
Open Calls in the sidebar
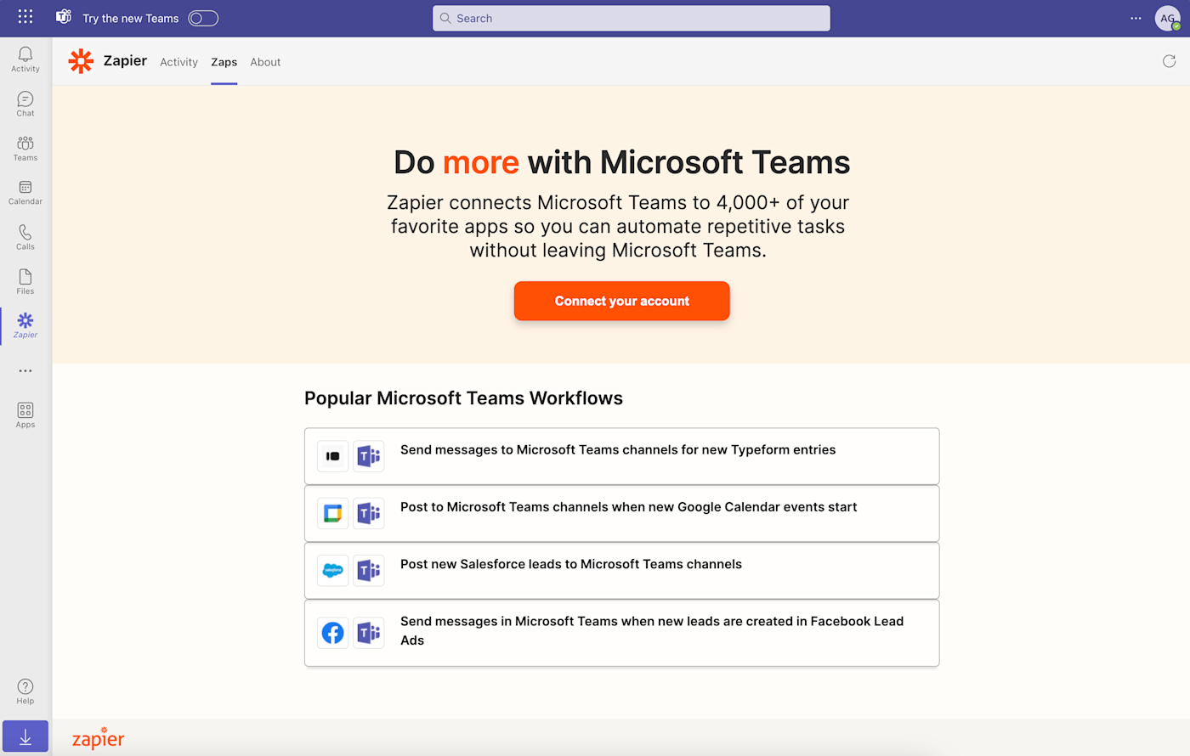[x=25, y=237]
